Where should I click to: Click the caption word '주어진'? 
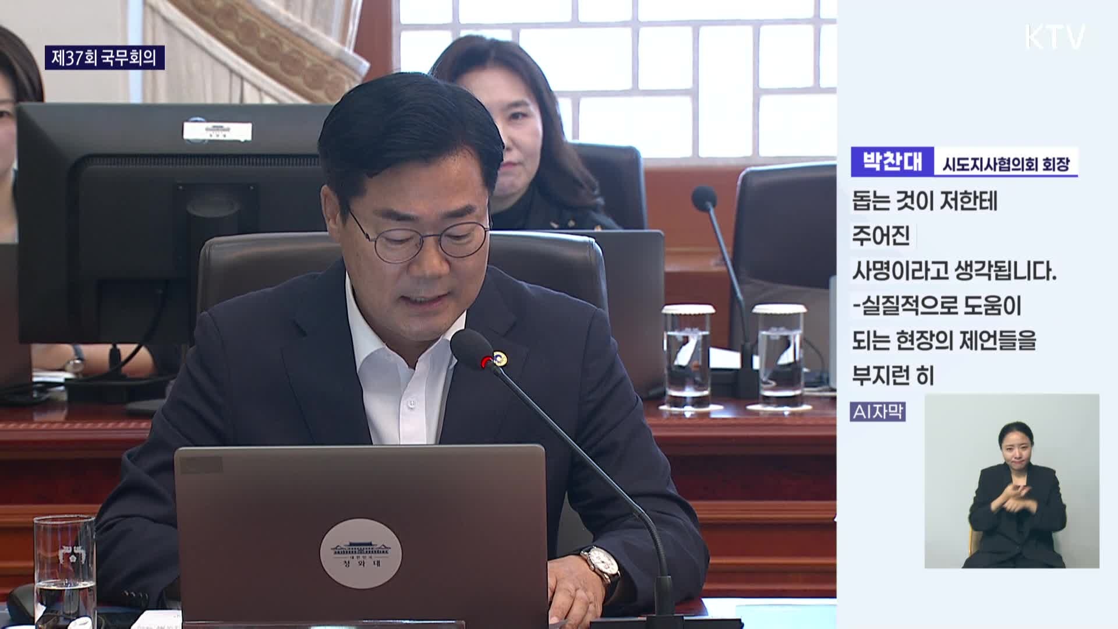coord(880,236)
